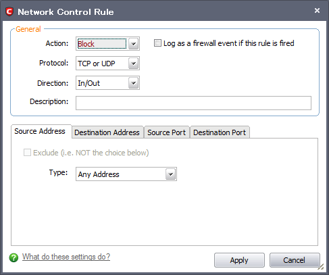Viewport: 329px width, 275px height.
Task: Select the Destination Port tab
Action: [220, 132]
